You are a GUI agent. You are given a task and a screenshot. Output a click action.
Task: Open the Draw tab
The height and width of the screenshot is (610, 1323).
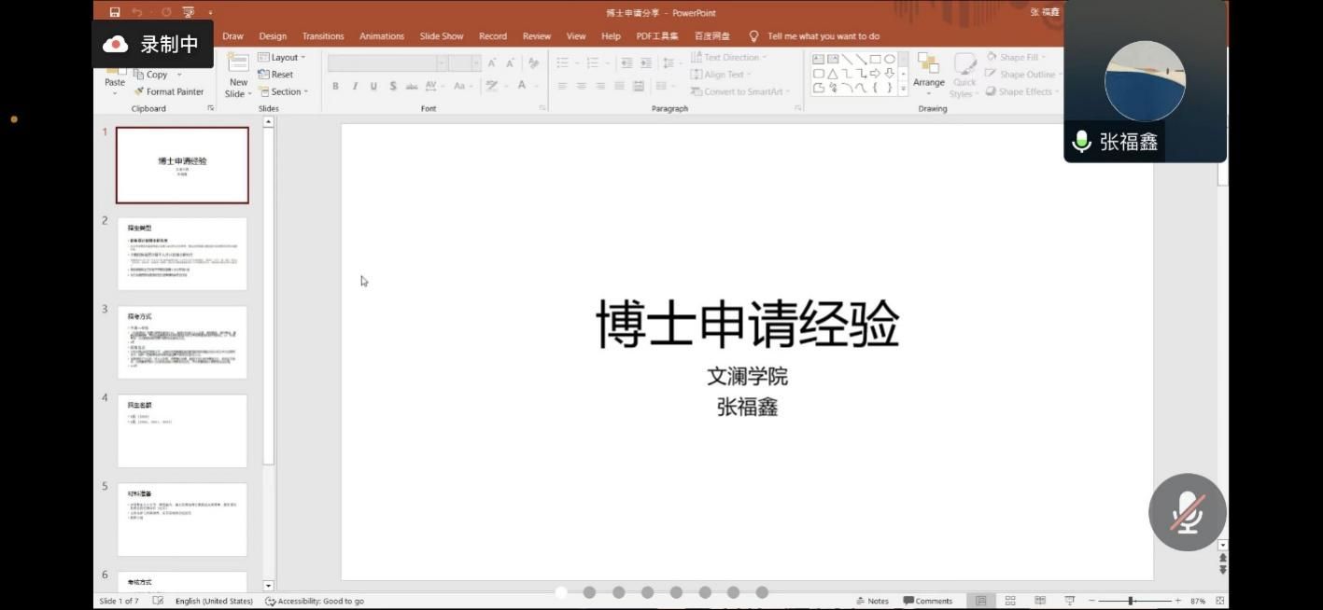(232, 36)
